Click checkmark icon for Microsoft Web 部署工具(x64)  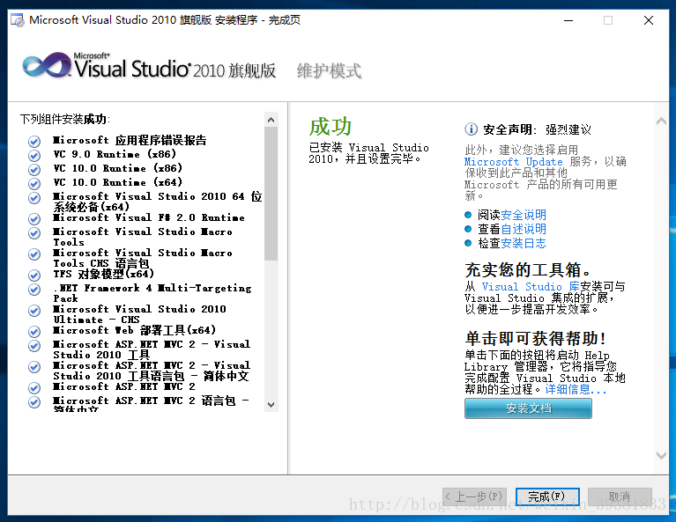34,331
